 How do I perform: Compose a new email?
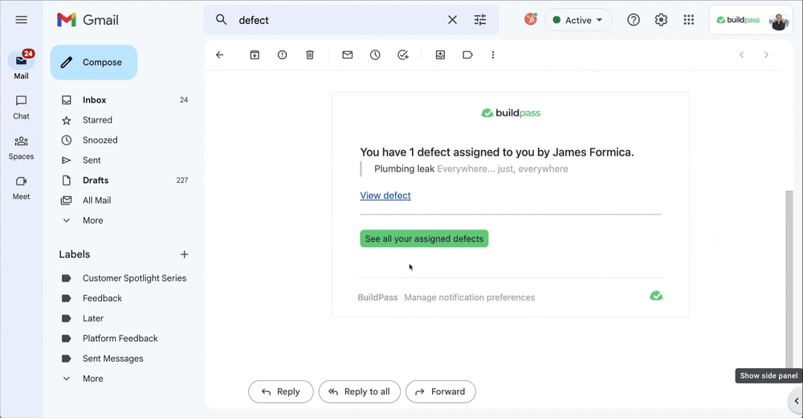pos(94,63)
